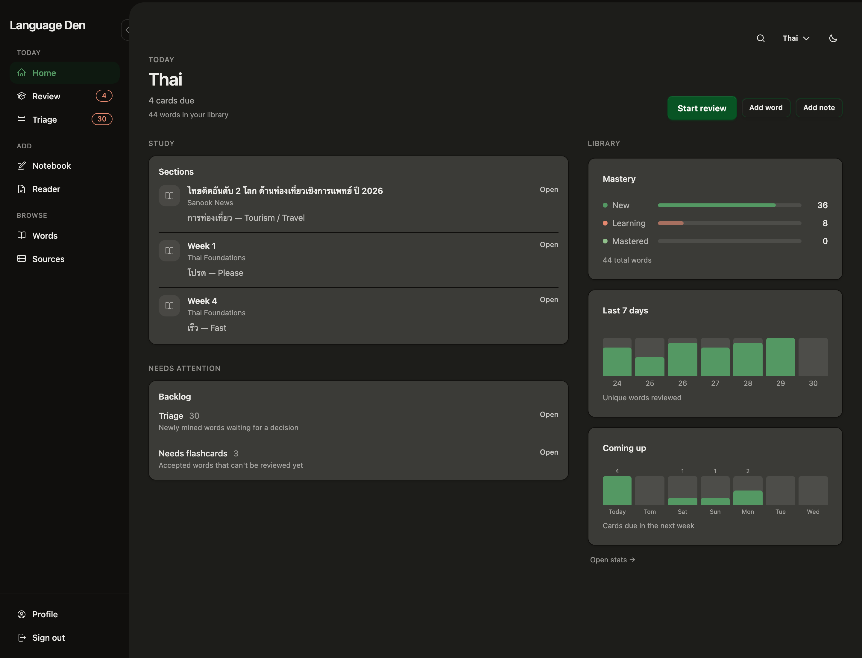Viewport: 862px width, 658px height.
Task: Click the Sources film icon
Action: pyautogui.click(x=22, y=258)
